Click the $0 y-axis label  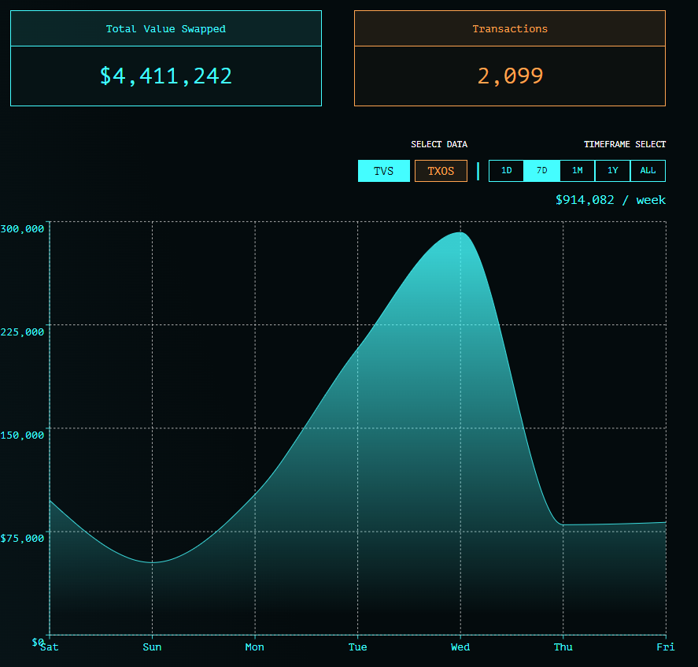pyautogui.click(x=38, y=642)
